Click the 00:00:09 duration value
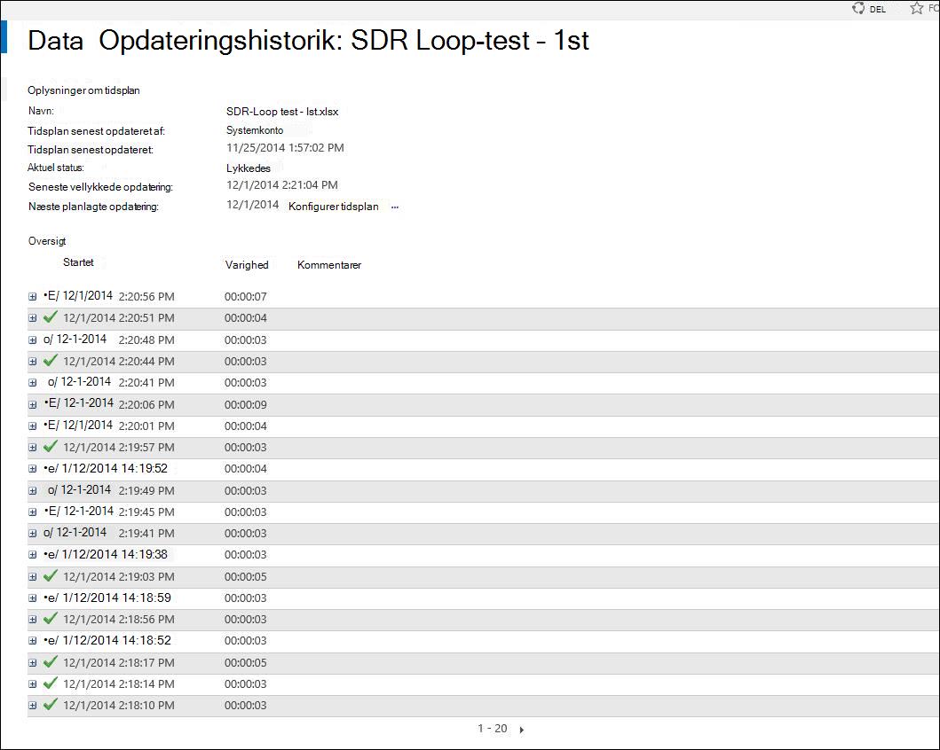 (x=246, y=404)
